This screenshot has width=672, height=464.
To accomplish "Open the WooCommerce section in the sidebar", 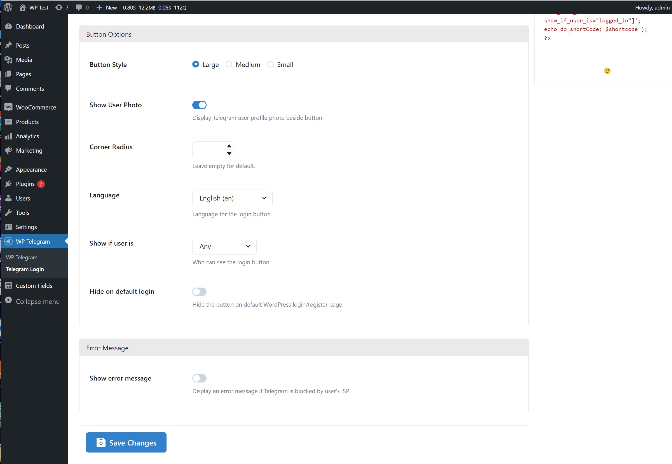I will (36, 107).
